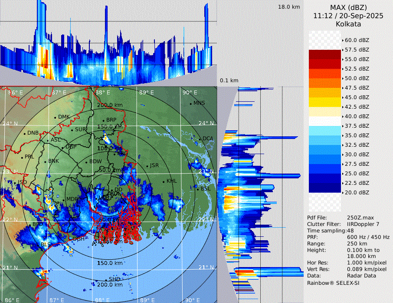Screen dimensions: 393x303
Task: Click the BSL station marker
Action: (x=197, y=189)
